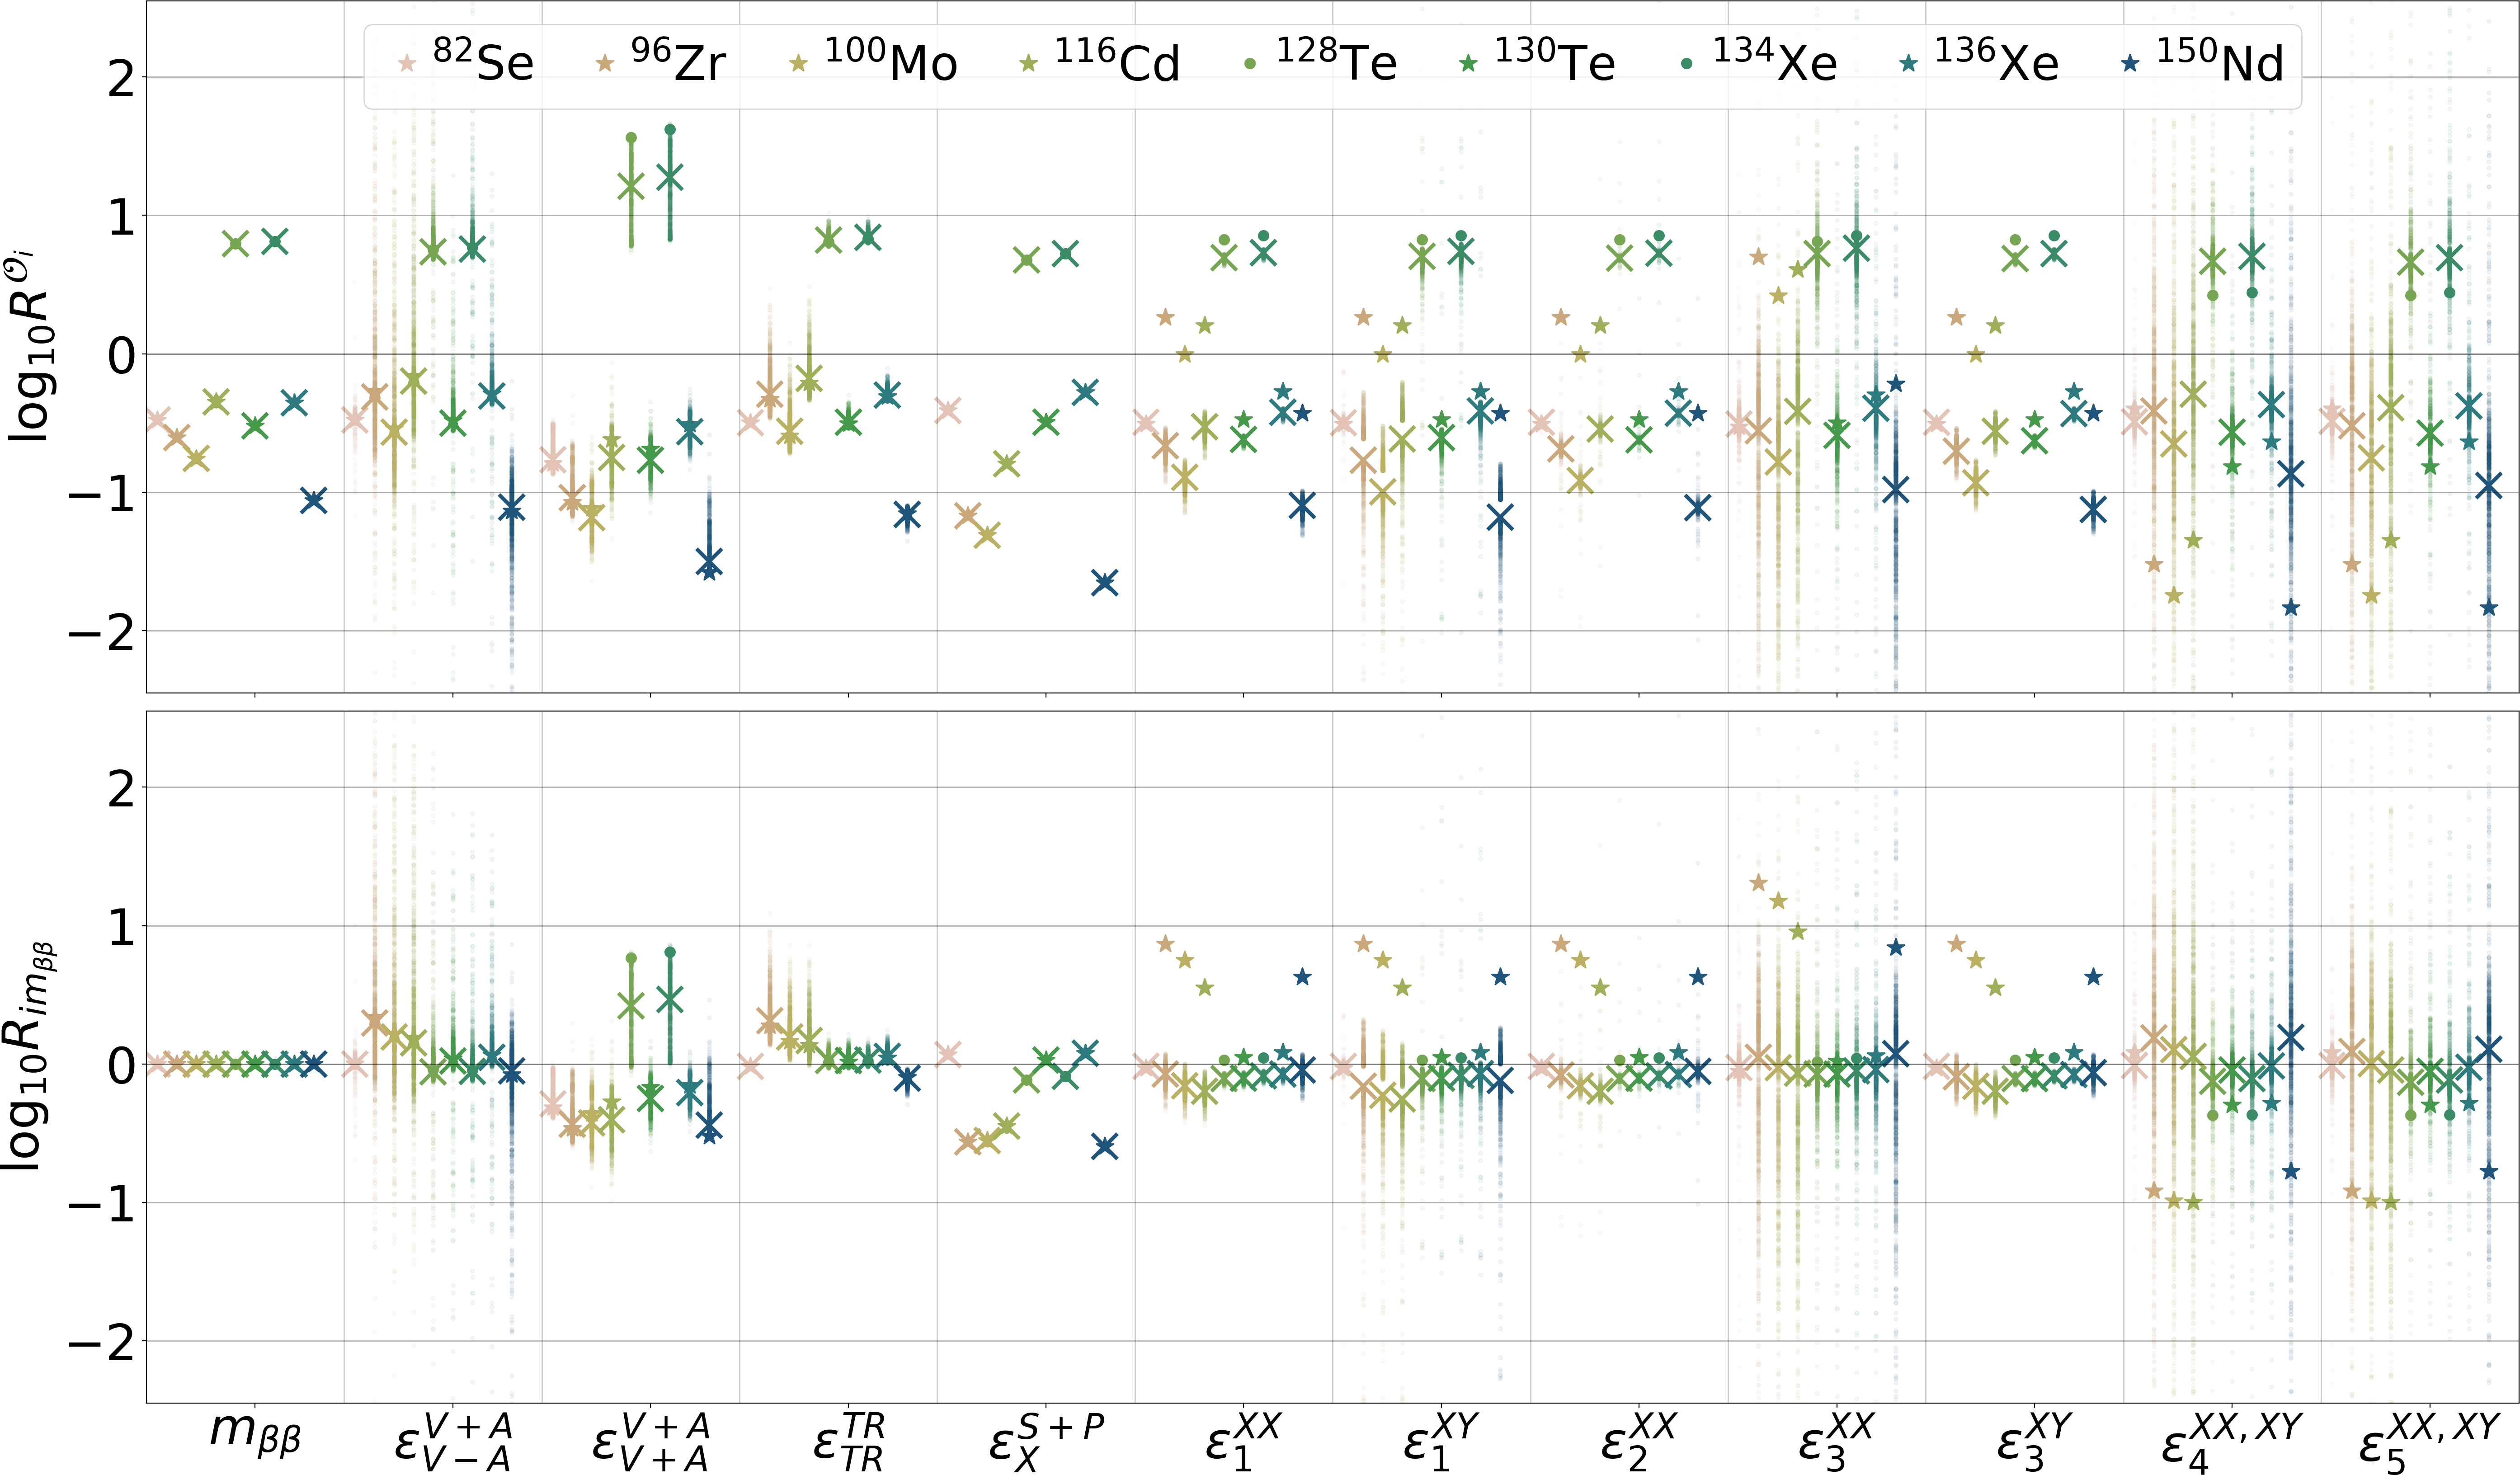The height and width of the screenshot is (1475, 2520).
Task: Click the top panel y-tick label −1
Action: click(101, 494)
